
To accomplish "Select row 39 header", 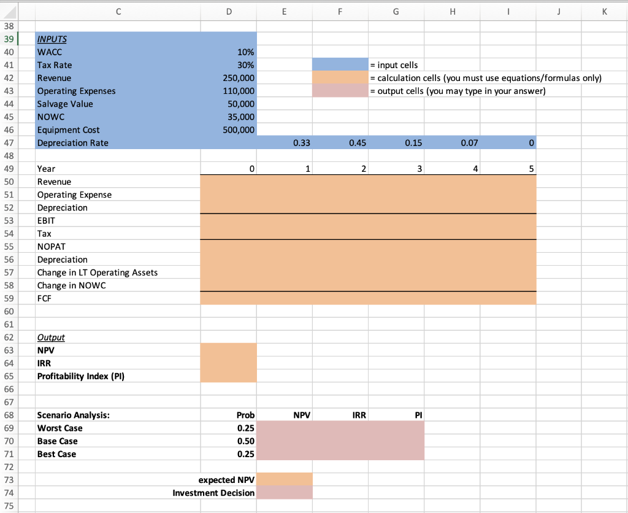I will click(9, 39).
